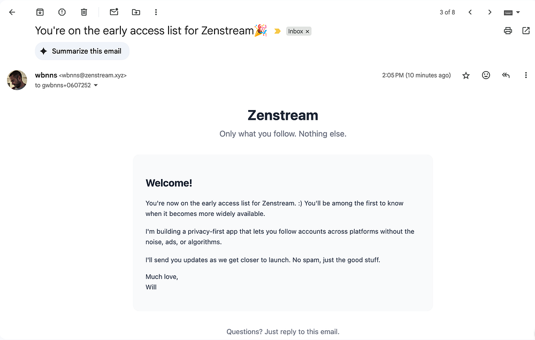Image resolution: width=535 pixels, height=340 pixels.
Task: Open the Move to folder icon
Action: pos(136,12)
